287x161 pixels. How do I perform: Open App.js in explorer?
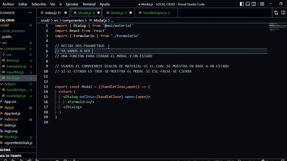pos(9,107)
